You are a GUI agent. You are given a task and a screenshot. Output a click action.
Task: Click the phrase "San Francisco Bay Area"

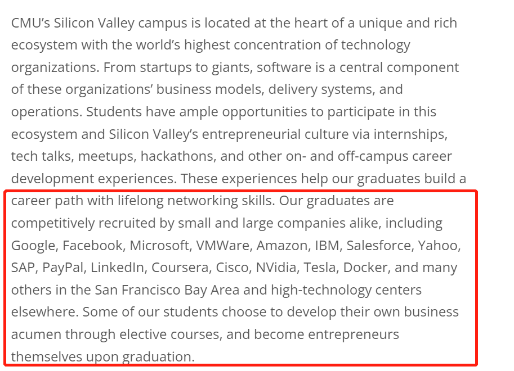(167, 290)
